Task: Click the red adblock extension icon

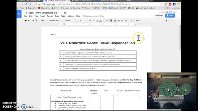Action: click(x=170, y=4)
